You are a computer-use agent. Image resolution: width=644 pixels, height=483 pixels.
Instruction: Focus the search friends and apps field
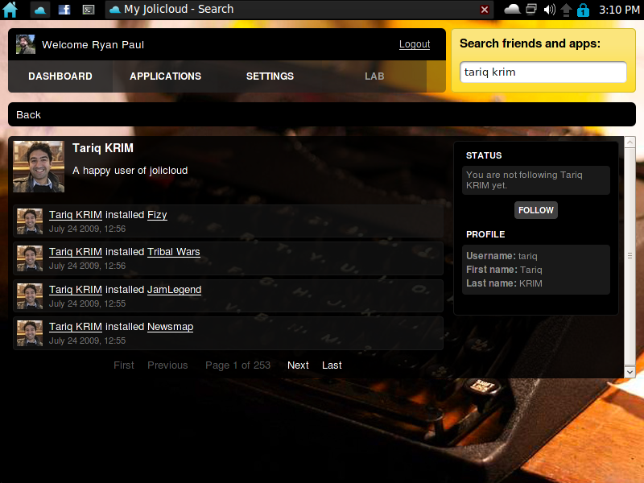click(543, 72)
